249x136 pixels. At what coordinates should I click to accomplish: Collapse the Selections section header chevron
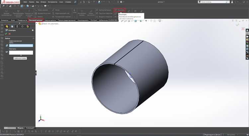pos(33,38)
